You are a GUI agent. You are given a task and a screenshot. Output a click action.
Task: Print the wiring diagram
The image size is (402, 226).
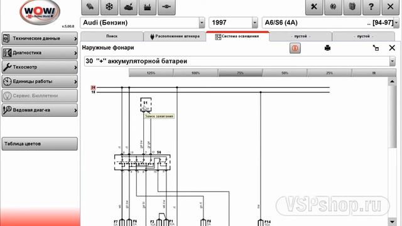[x=327, y=48]
